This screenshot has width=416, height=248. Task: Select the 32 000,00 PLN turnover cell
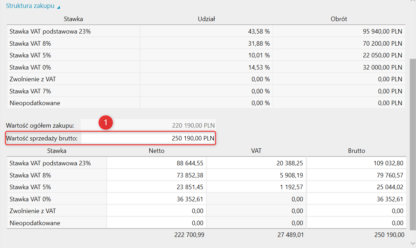[339, 67]
